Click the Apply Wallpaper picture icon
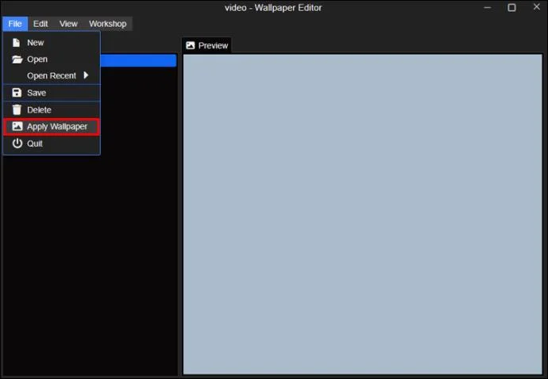548x379 pixels. [x=17, y=126]
